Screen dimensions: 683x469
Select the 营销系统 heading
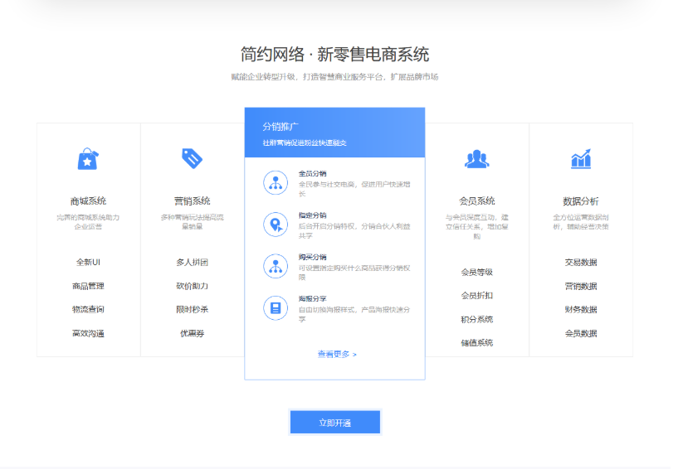click(x=192, y=201)
